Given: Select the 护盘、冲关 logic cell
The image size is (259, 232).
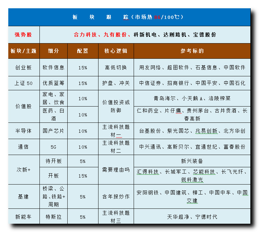Looking at the screenshot, I should click(116, 83).
